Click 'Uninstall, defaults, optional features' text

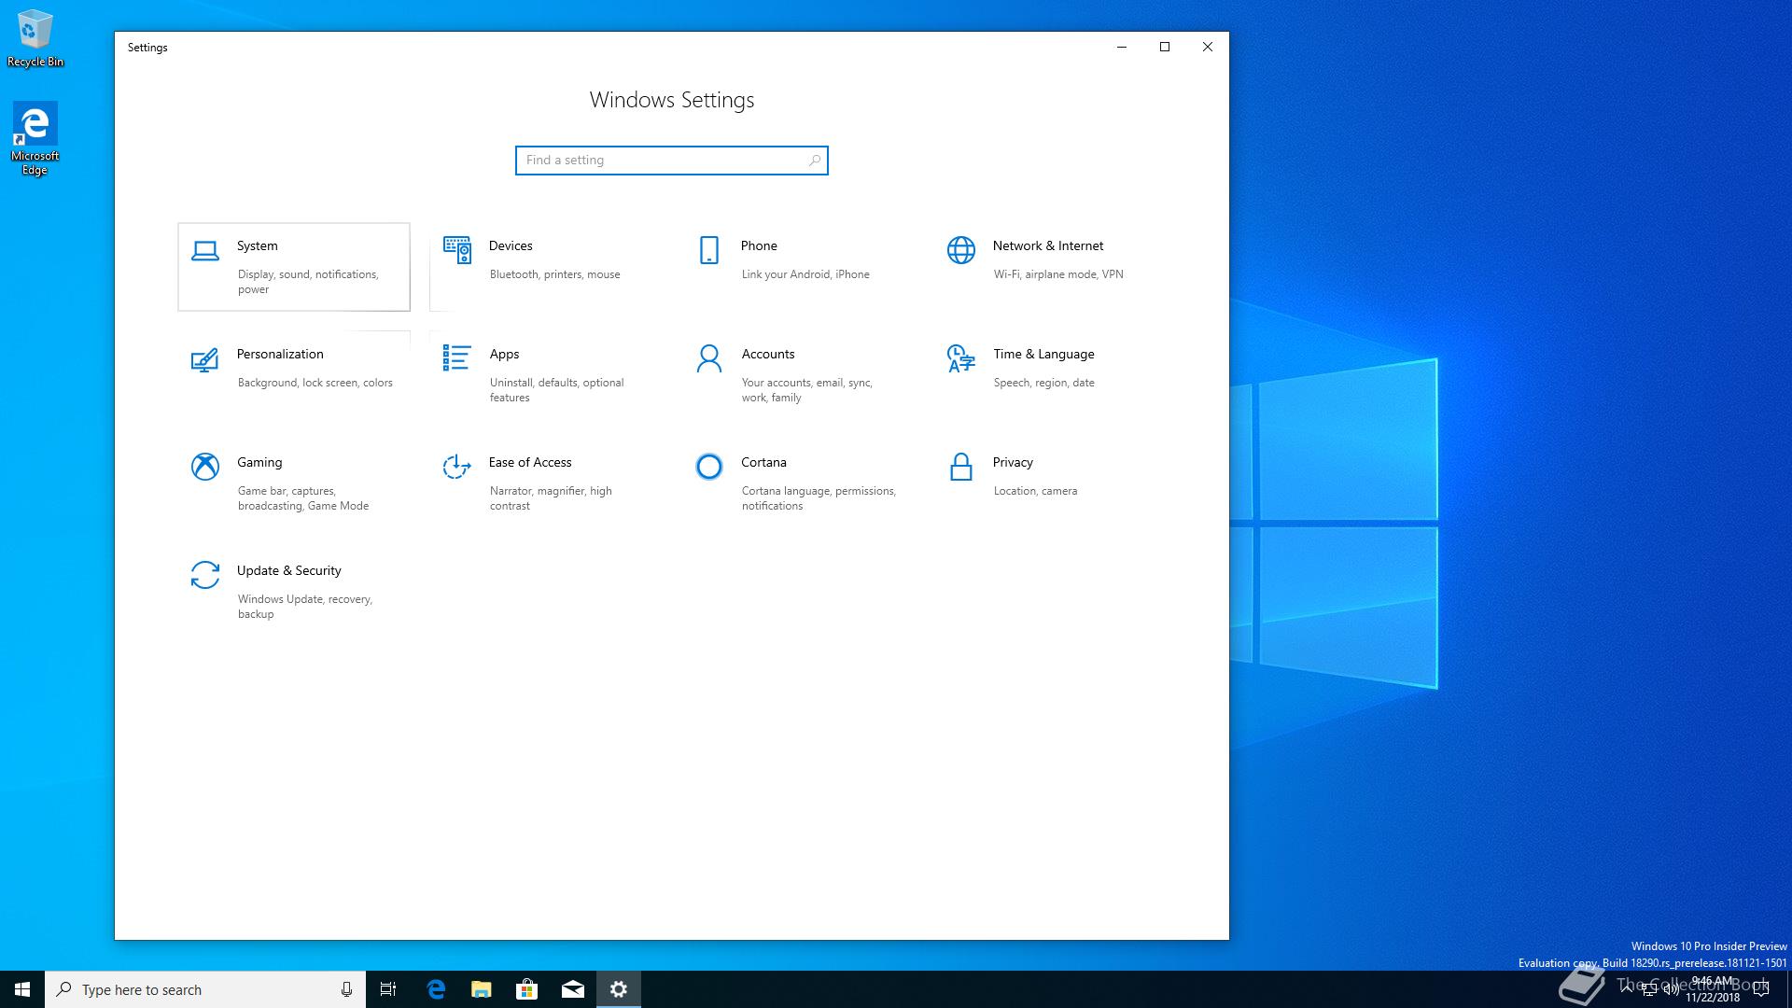557,390
